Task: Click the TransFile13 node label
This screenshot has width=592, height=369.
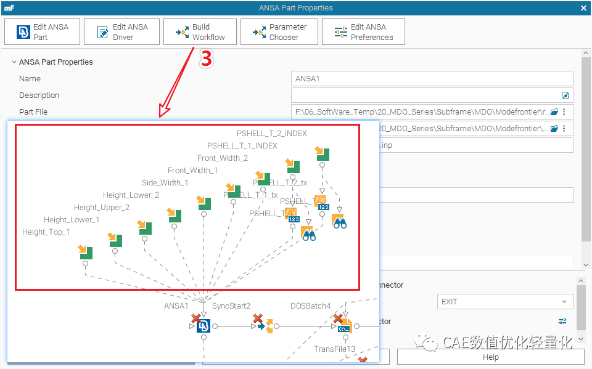Action: [x=334, y=349]
